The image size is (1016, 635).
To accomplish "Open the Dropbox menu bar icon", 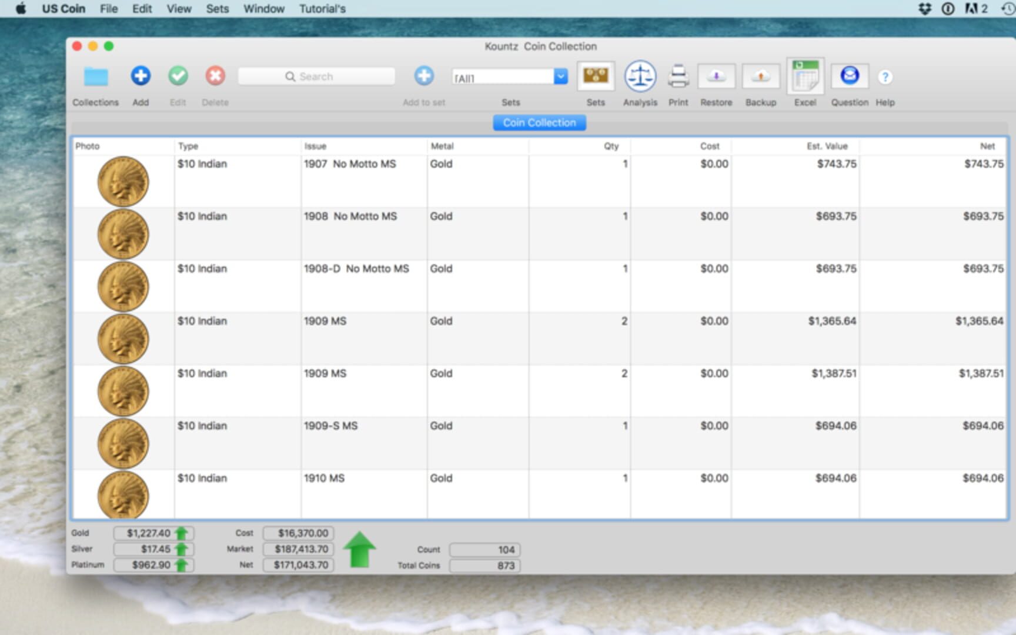I will tap(924, 9).
